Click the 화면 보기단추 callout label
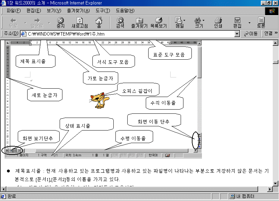This screenshot has height=201, width=279. 38,138
